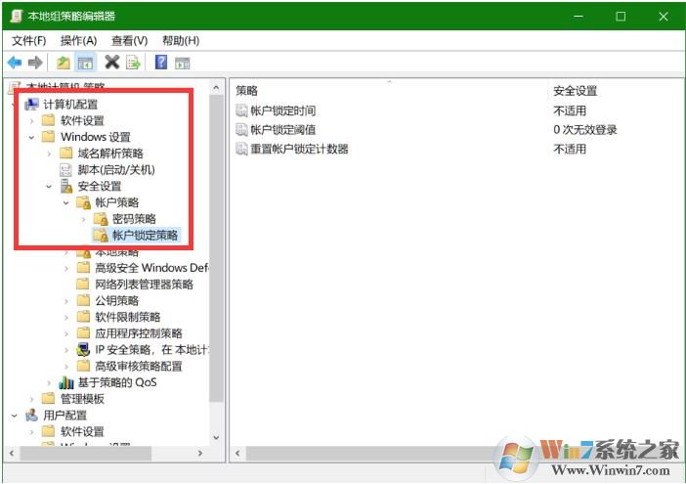Screen dimensions: 686x484
Task: Click the 脚本(启动/关机) script icon
Action: tap(65, 170)
